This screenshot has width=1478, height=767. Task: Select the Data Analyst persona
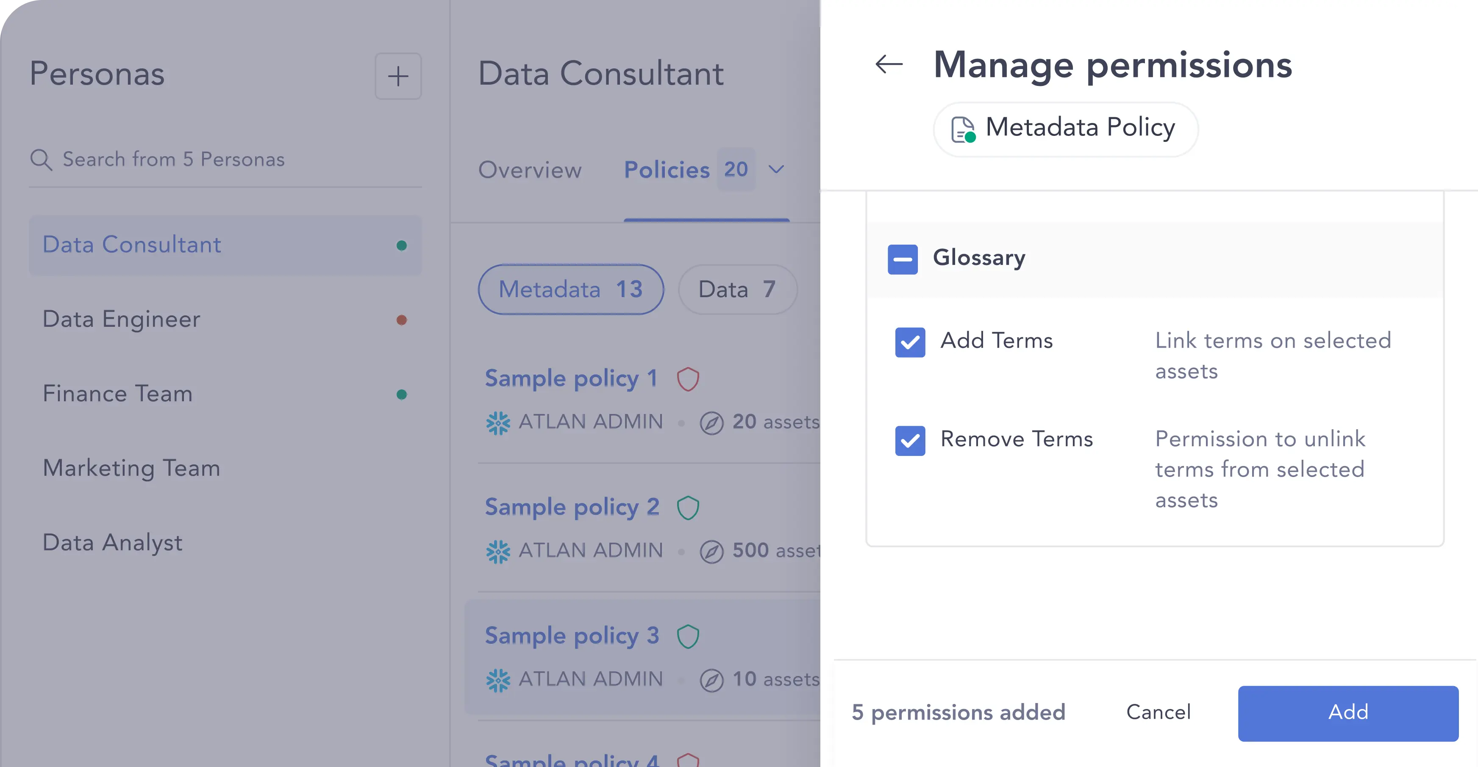[x=225, y=543]
